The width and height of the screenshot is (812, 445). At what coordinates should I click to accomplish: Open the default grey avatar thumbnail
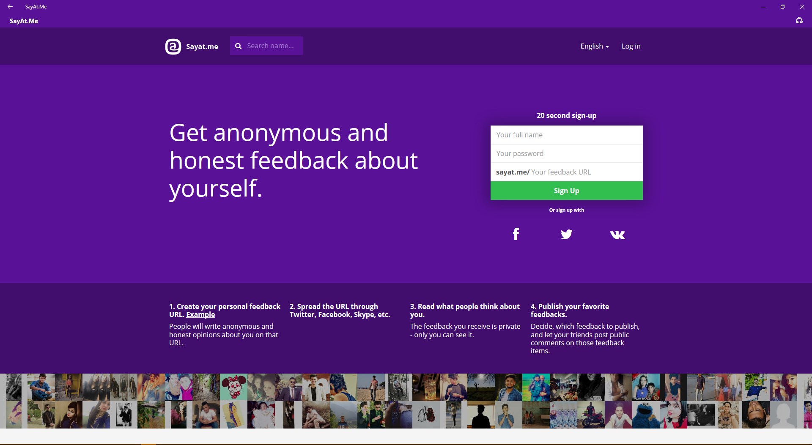tap(783, 415)
